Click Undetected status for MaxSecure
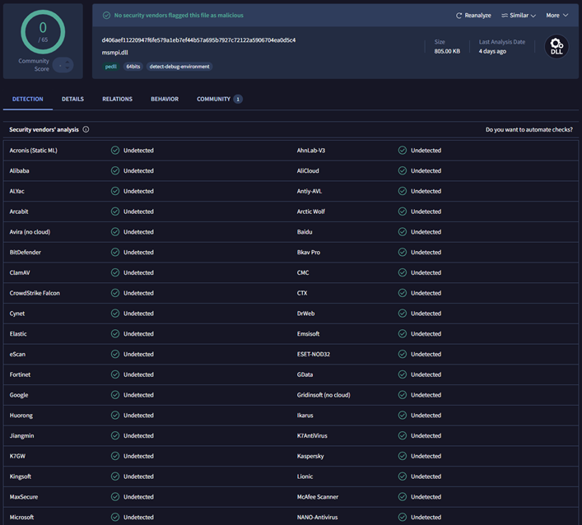 click(138, 497)
